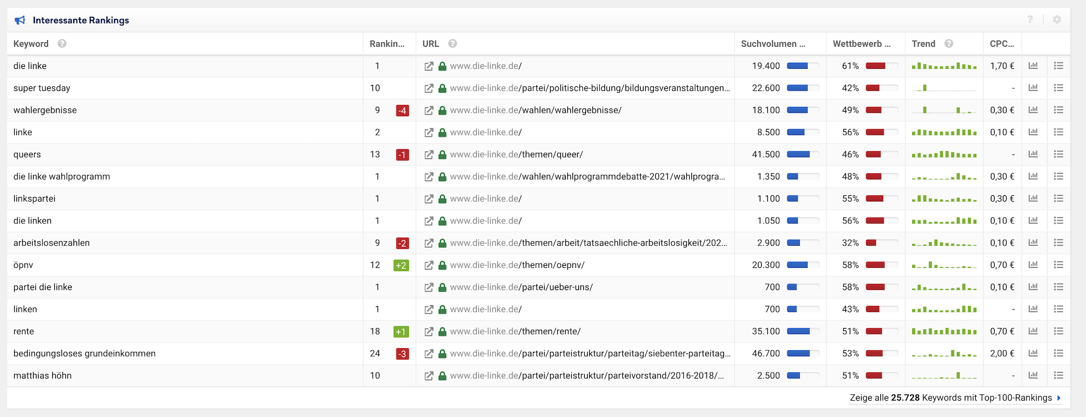Screen dimensions: 1086x417
Task: Select keyword 'linkspartei'
Action: [x=34, y=198]
